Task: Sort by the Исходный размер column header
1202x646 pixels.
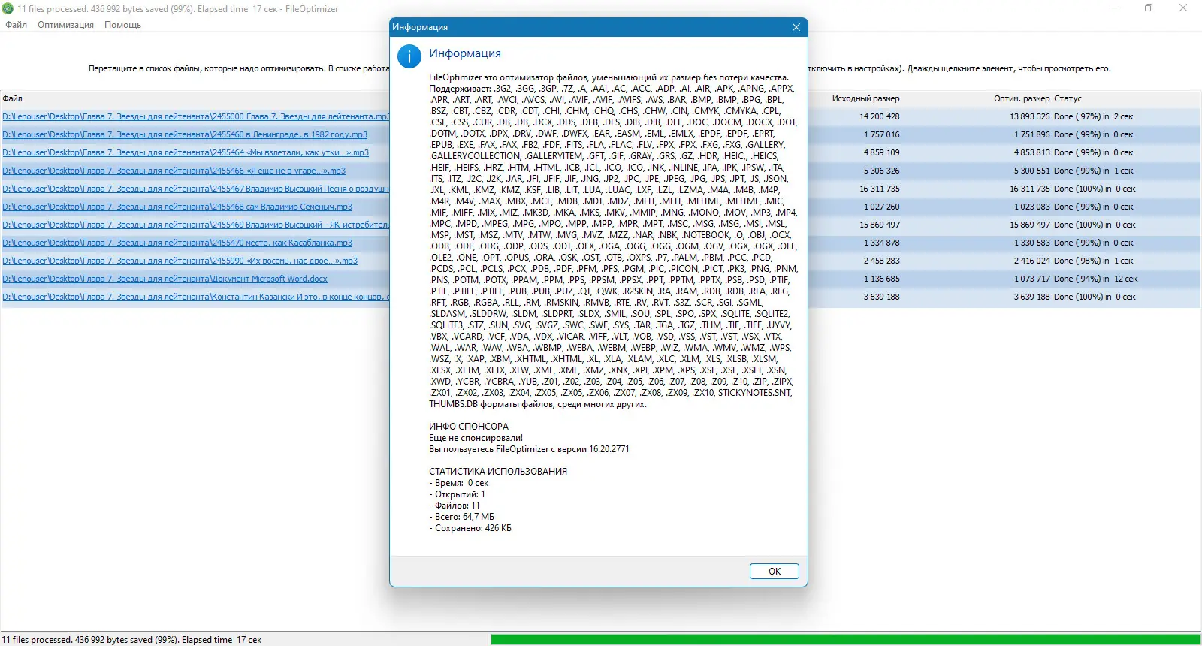Action: click(865, 98)
